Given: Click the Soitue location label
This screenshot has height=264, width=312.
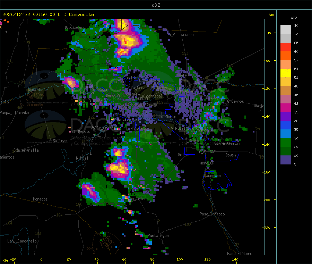Looking at the screenshot, I should coord(184,155).
